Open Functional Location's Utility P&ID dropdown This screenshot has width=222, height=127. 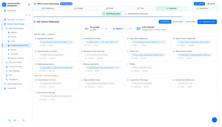pyautogui.click(x=103, y=42)
